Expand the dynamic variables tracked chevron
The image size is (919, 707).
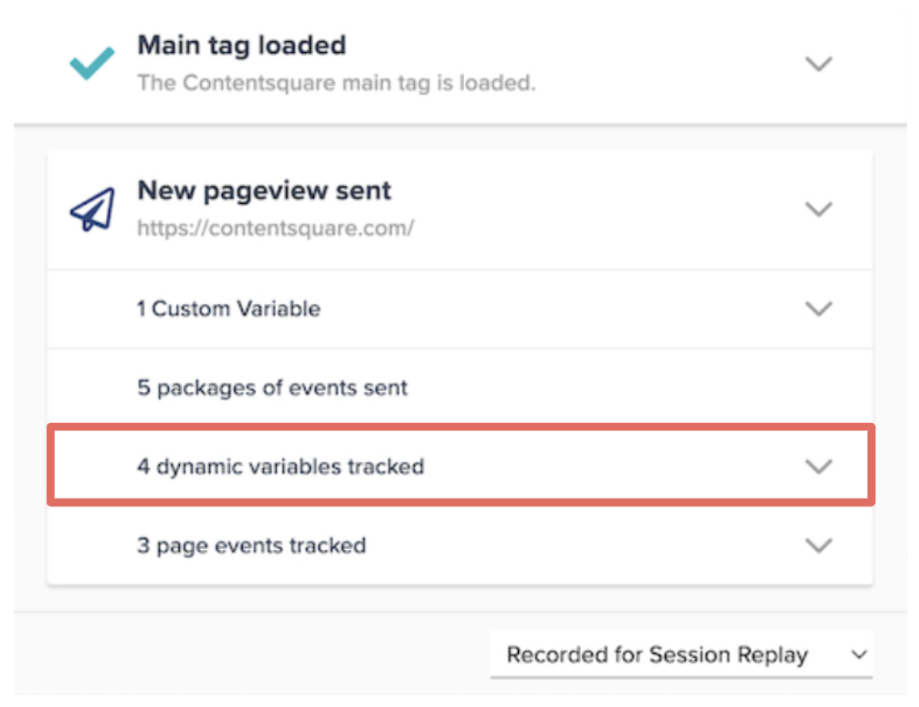click(x=819, y=466)
